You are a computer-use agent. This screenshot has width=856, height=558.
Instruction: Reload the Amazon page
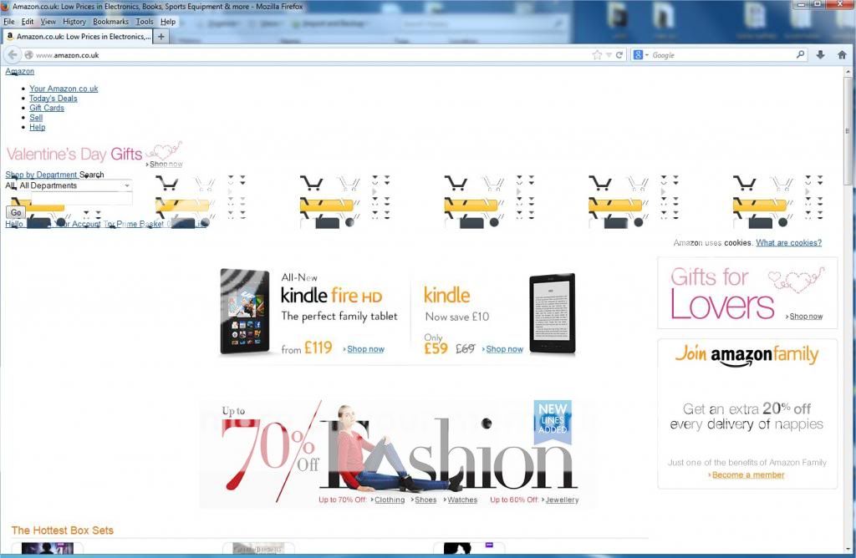(619, 55)
